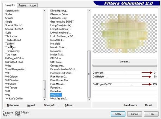This screenshot has height=119, width=161.
Task: Select the VM Distortion category
Action: pos(12,80)
